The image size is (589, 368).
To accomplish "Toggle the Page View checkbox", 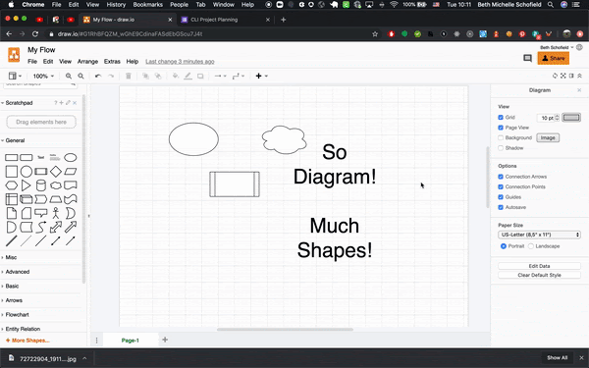I will click(501, 128).
